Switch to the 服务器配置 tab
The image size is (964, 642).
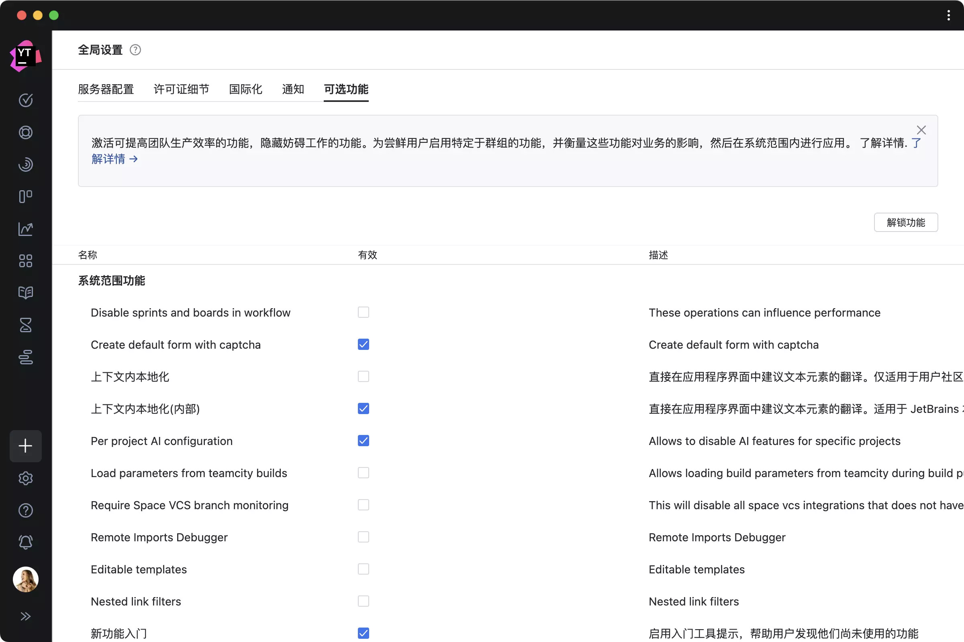coord(106,89)
